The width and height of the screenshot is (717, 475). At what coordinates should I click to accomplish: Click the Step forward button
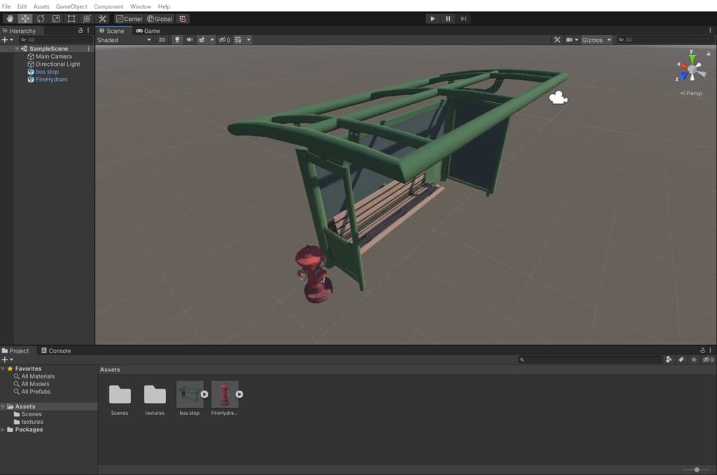(x=464, y=19)
